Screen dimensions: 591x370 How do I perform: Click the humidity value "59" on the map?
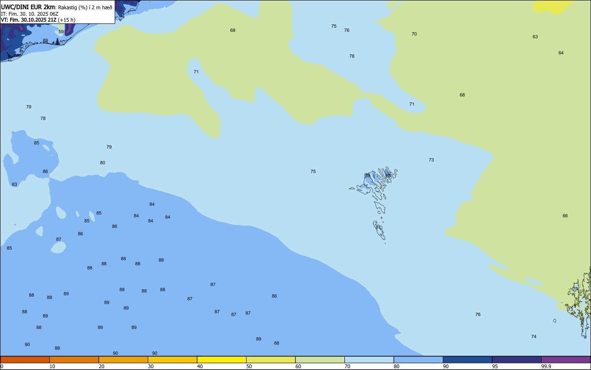(x=61, y=32)
